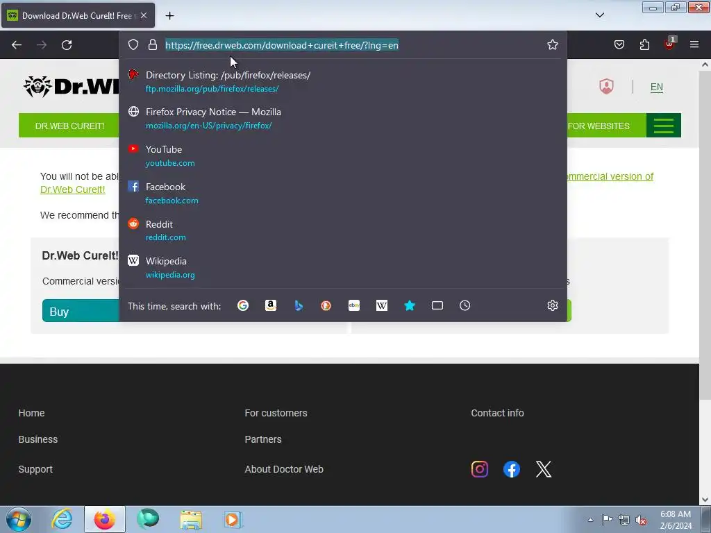The height and width of the screenshot is (533, 711).
Task: Click the muted volume tray icon
Action: click(640, 520)
